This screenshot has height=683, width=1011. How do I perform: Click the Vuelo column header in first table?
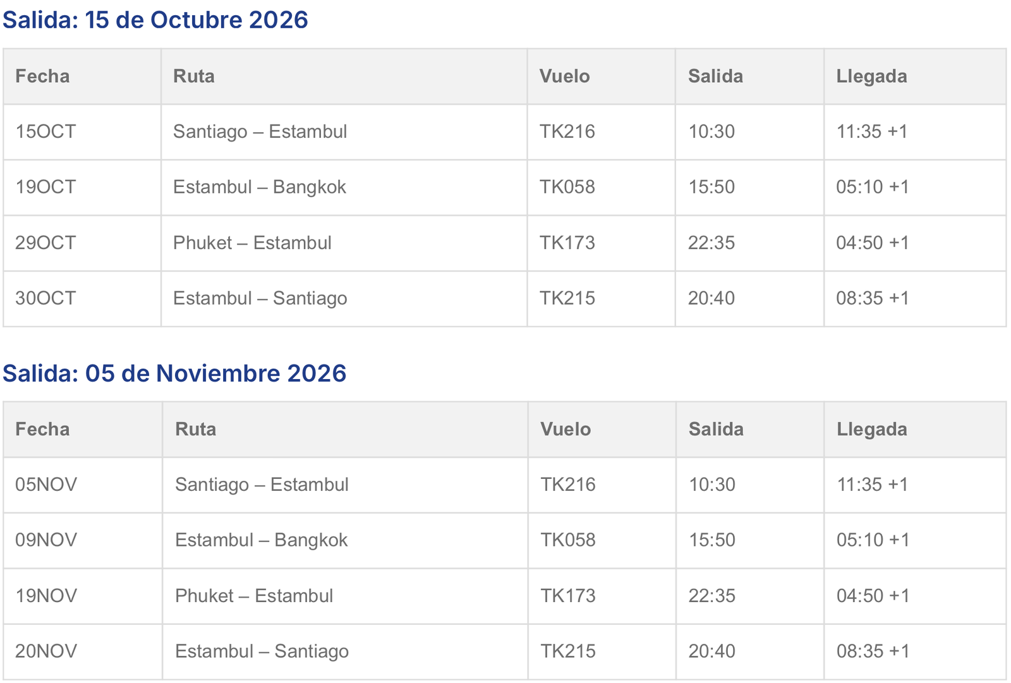pyautogui.click(x=564, y=76)
